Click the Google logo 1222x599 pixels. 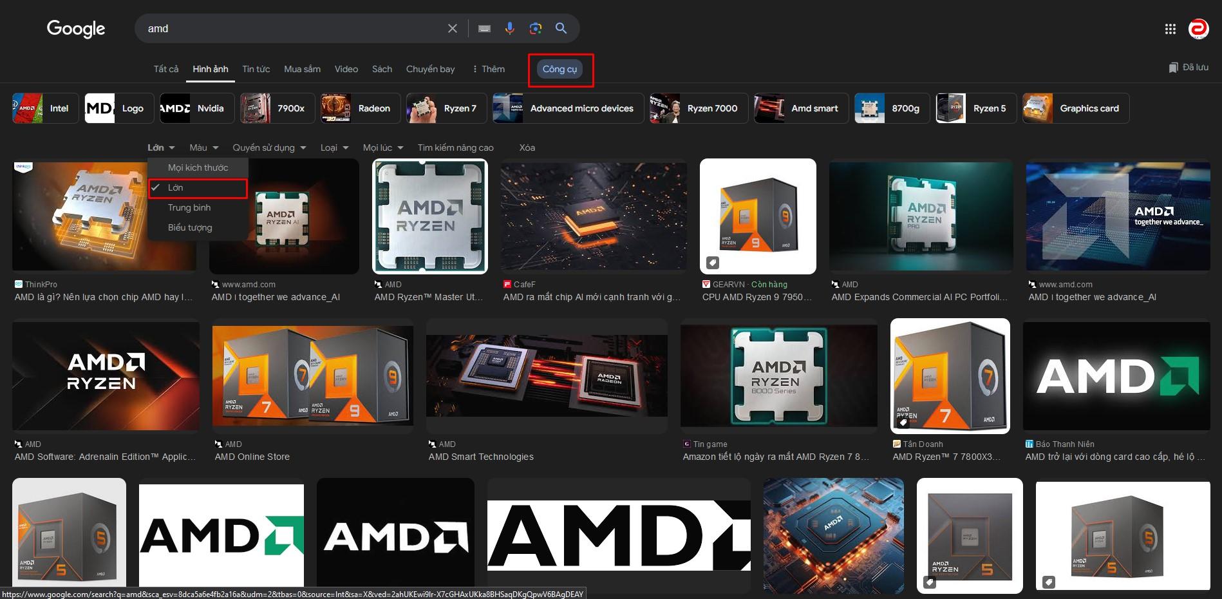coord(76,28)
